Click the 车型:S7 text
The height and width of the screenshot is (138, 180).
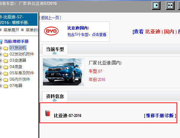(x=95, y=71)
